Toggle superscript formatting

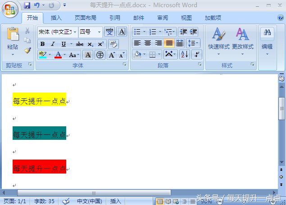point(101,44)
